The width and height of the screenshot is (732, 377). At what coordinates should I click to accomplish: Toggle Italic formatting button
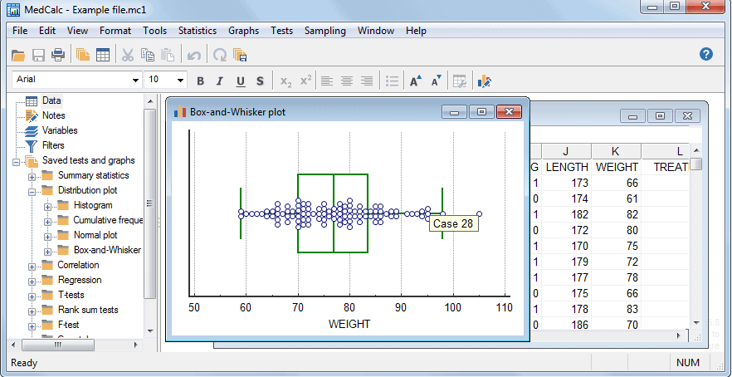point(221,81)
